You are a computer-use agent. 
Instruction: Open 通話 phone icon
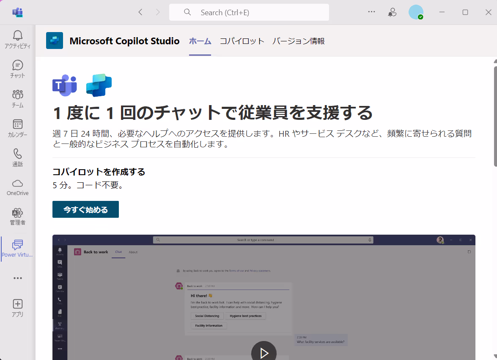[17, 157]
